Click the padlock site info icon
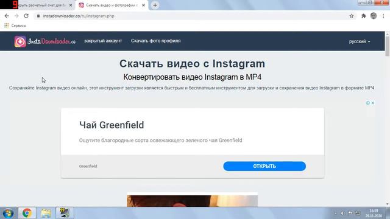This screenshot has height=219, width=390. [38, 16]
